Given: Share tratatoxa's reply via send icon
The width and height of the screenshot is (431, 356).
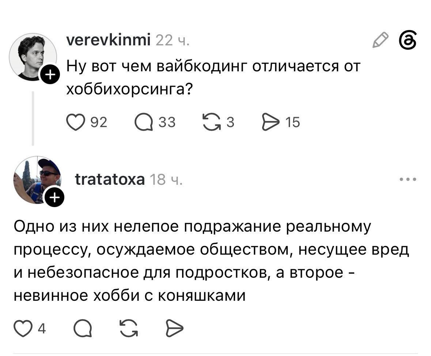Looking at the screenshot, I should [x=174, y=328].
